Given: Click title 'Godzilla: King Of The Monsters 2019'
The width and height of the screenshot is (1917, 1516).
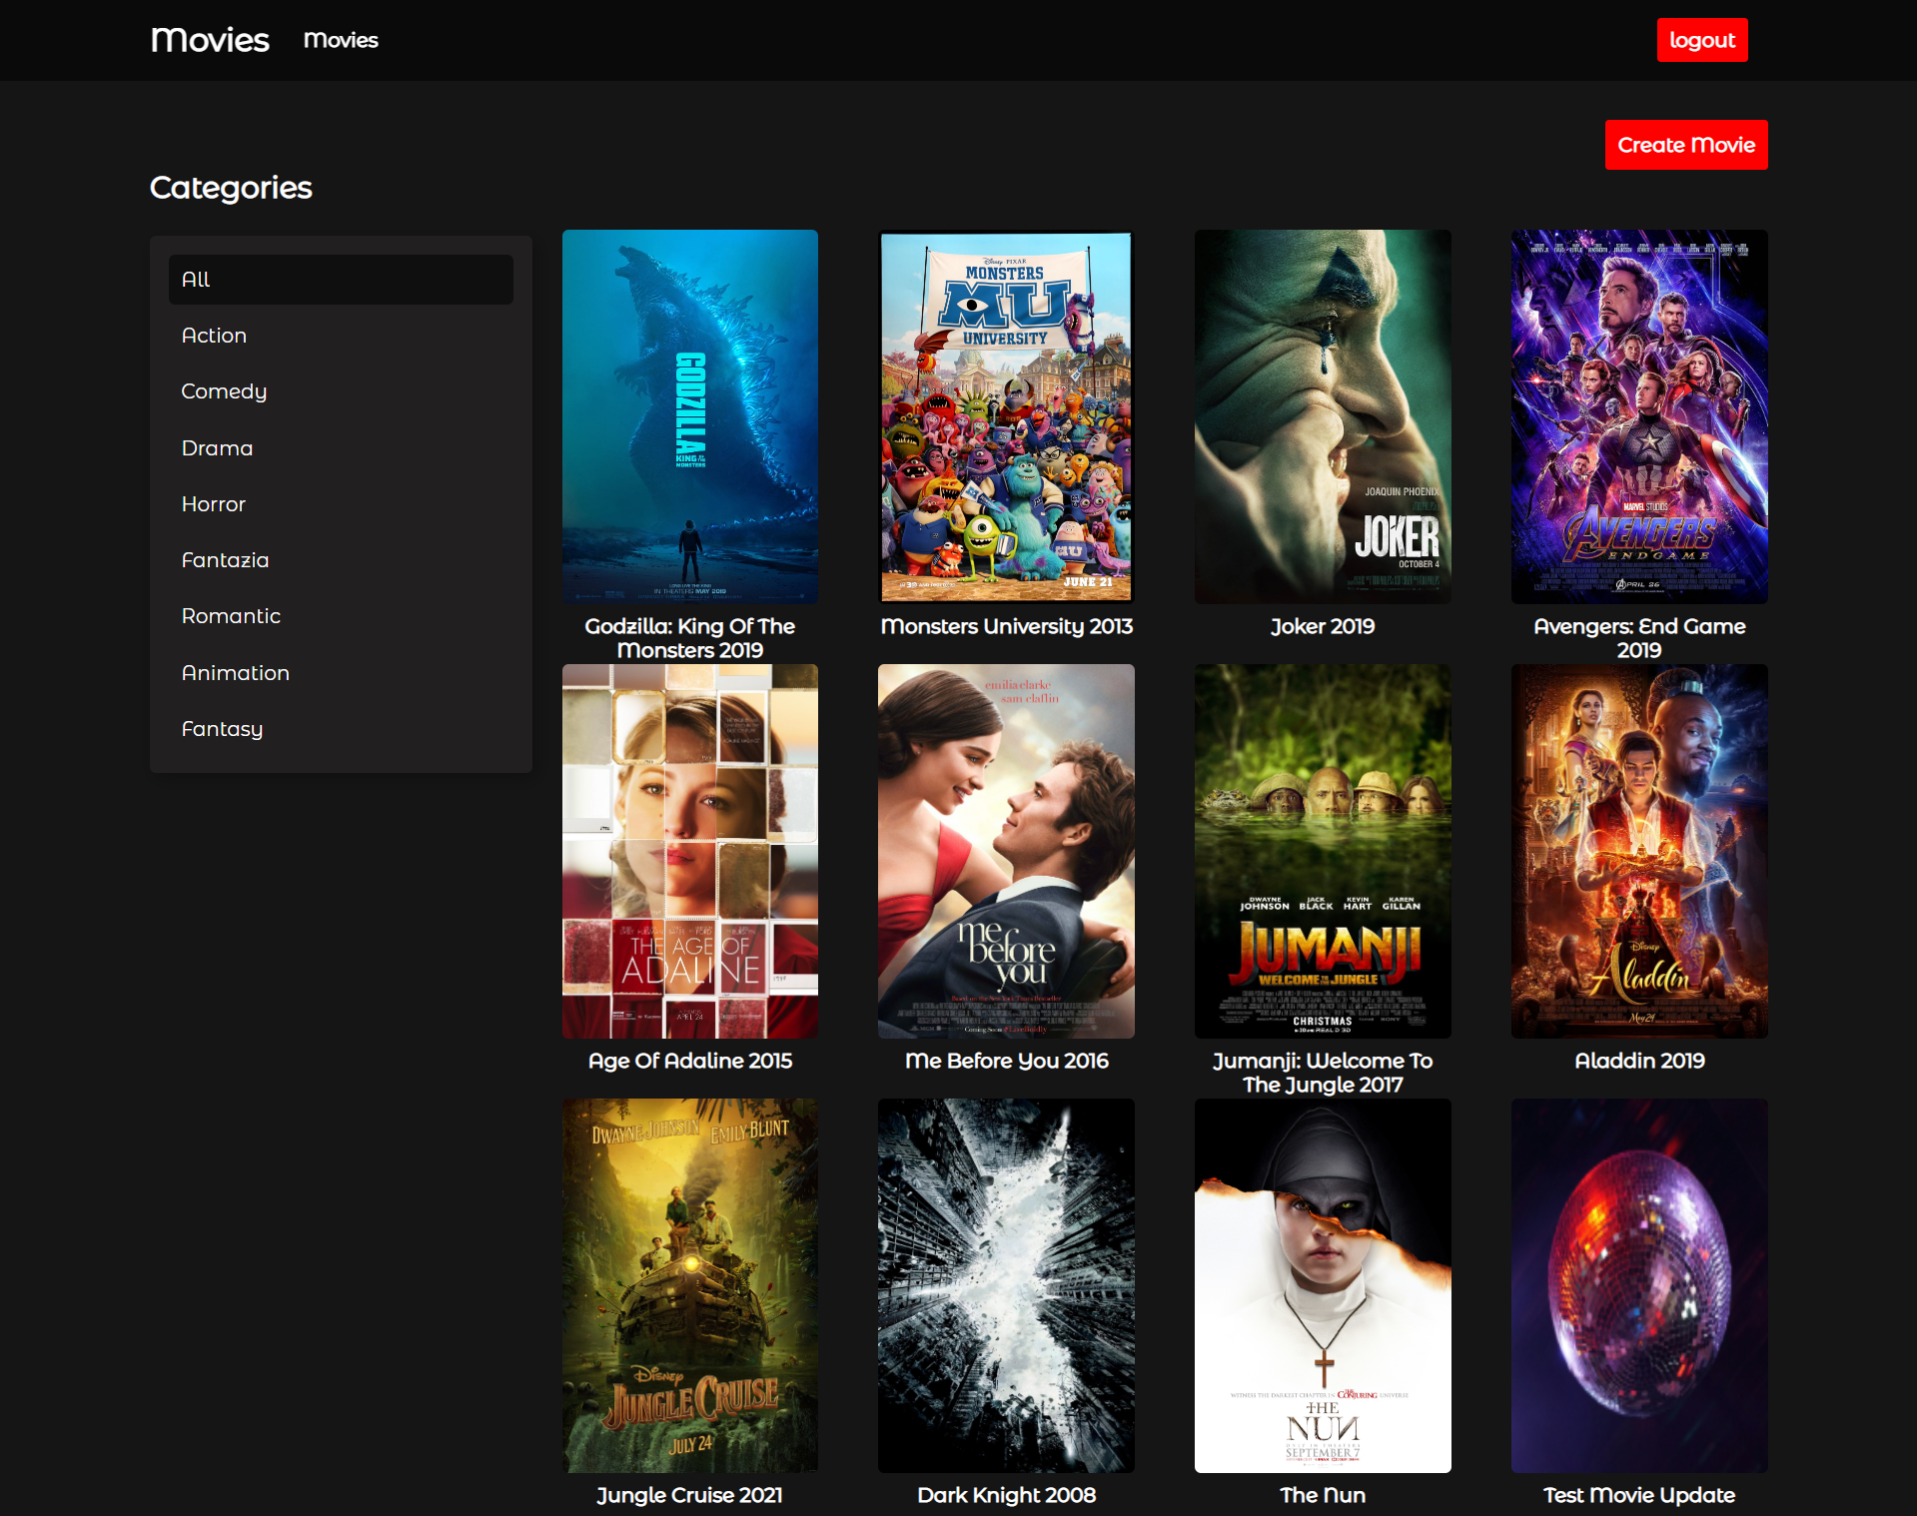Looking at the screenshot, I should click(x=690, y=638).
